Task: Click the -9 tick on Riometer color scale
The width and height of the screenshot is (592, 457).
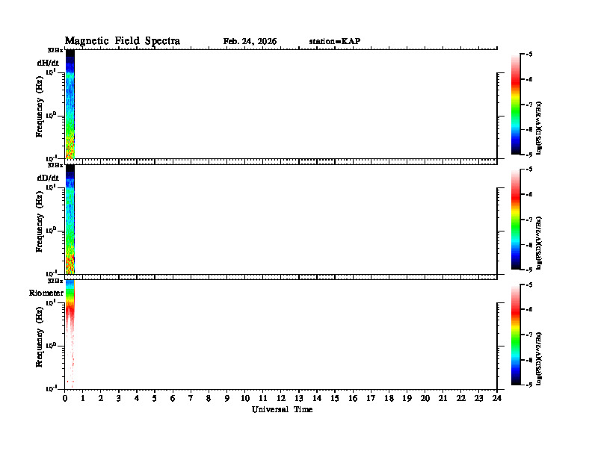Action: tap(529, 385)
